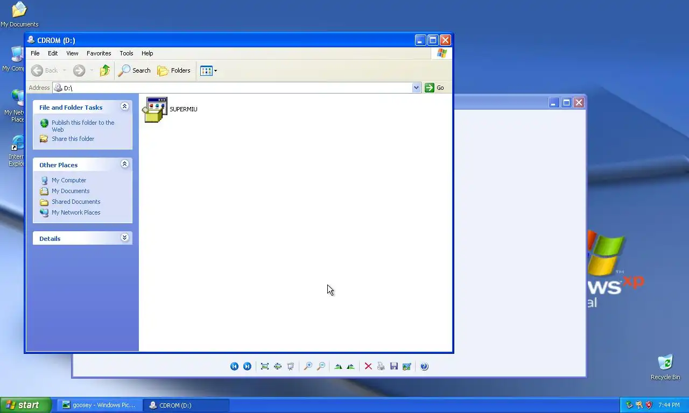The image size is (689, 413).
Task: Collapse Other Places panel
Action: click(x=124, y=164)
